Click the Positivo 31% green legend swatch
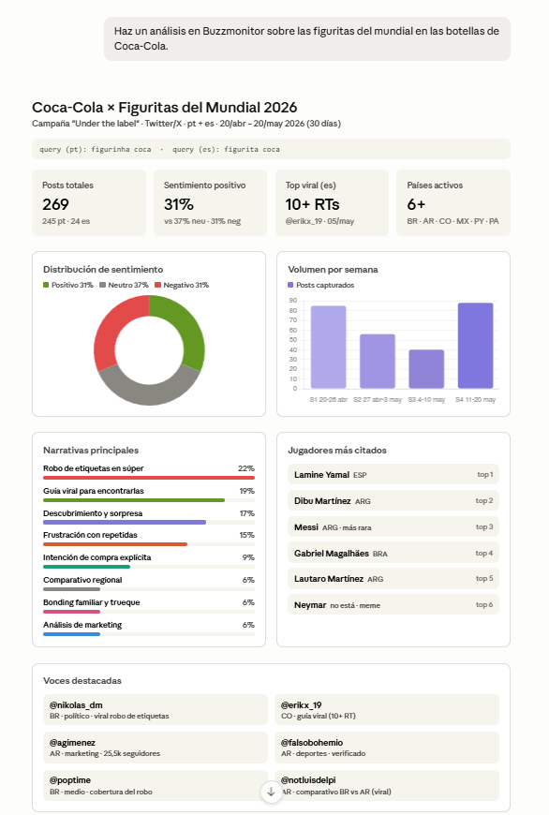The height and width of the screenshot is (815, 549). (x=46, y=285)
